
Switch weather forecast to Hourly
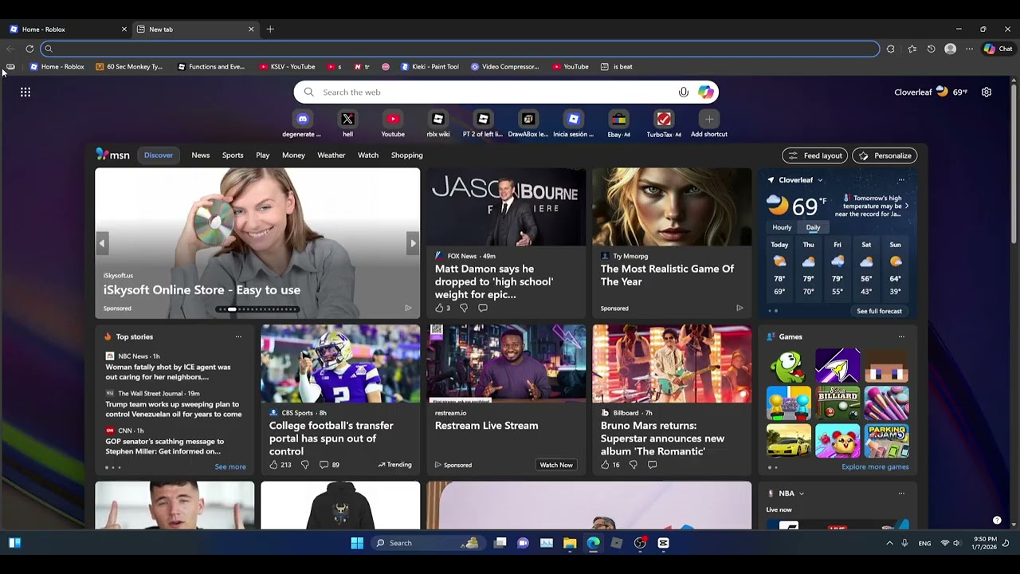(782, 227)
